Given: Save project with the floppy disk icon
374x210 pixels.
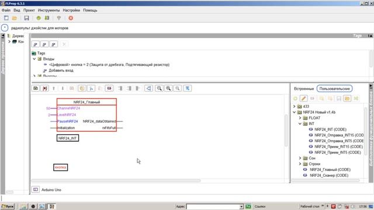Looking at the screenshot, I should [26, 18].
